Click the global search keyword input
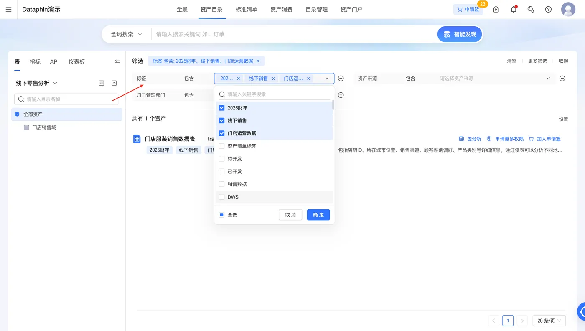The width and height of the screenshot is (585, 331). tap(295, 34)
